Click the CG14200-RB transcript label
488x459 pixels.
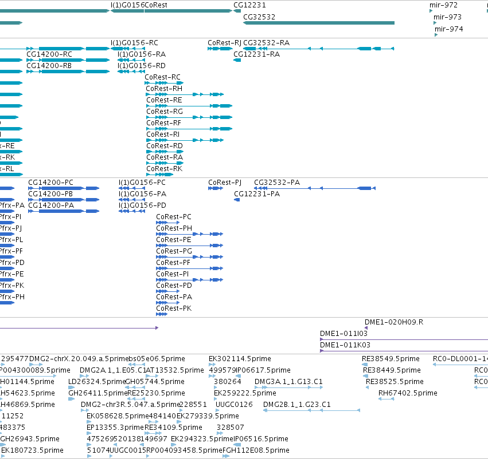point(49,66)
